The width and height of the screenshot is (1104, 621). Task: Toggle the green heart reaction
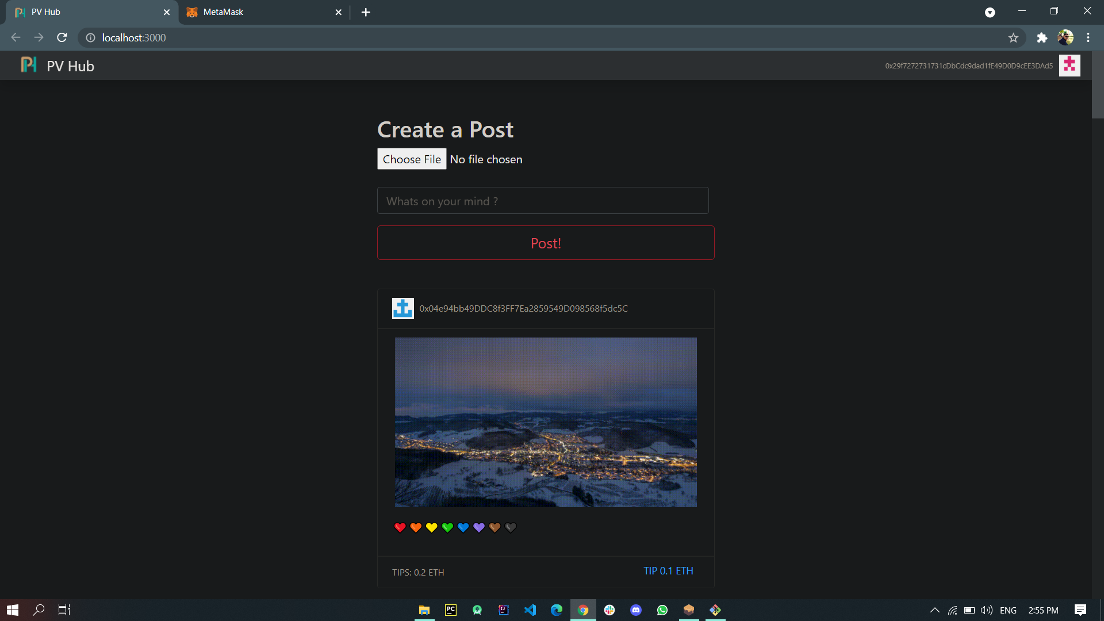coord(447,527)
